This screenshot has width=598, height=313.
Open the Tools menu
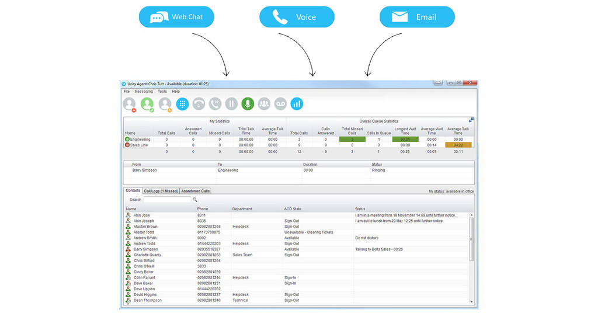coord(162,92)
